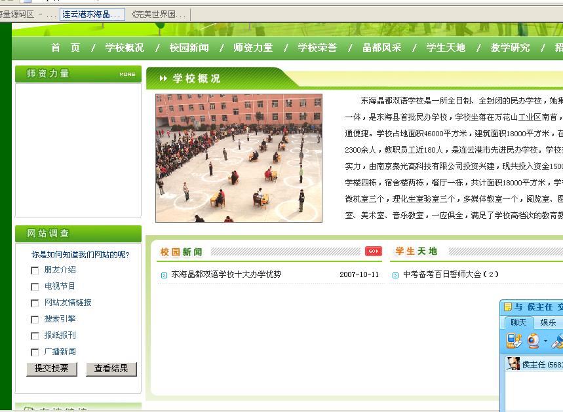Click the yellow note icon in chat title
Image resolution: width=563 pixels, height=412 pixels.
[507, 307]
